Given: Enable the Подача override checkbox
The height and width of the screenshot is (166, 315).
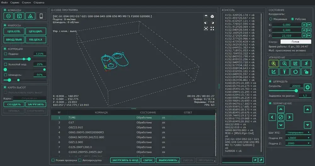Looking at the screenshot, I should [5, 54].
